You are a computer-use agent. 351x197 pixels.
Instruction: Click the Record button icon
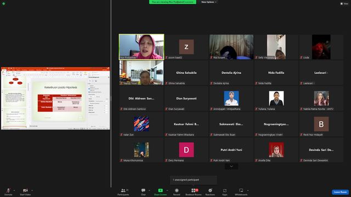[177, 190]
